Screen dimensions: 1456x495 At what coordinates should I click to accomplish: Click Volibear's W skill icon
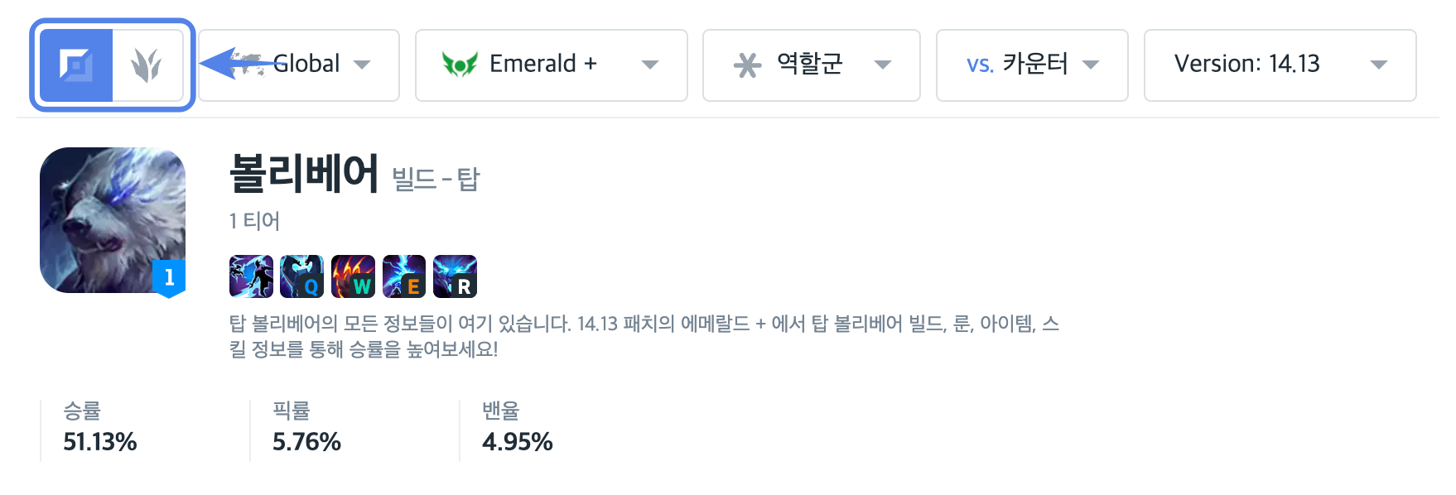353,276
